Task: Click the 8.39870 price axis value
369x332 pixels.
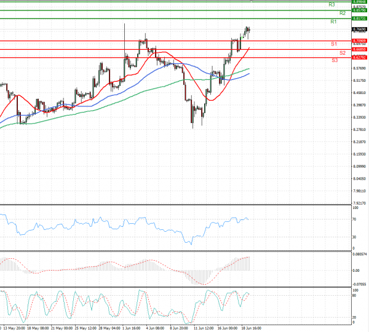Action: [359, 105]
